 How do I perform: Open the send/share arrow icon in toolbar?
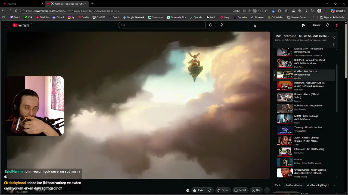313,11
